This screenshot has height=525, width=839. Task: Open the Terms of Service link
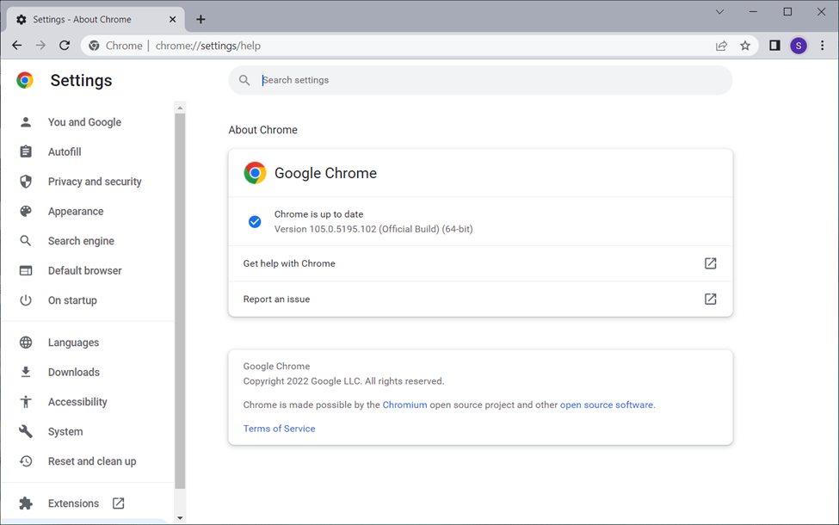[x=279, y=429]
